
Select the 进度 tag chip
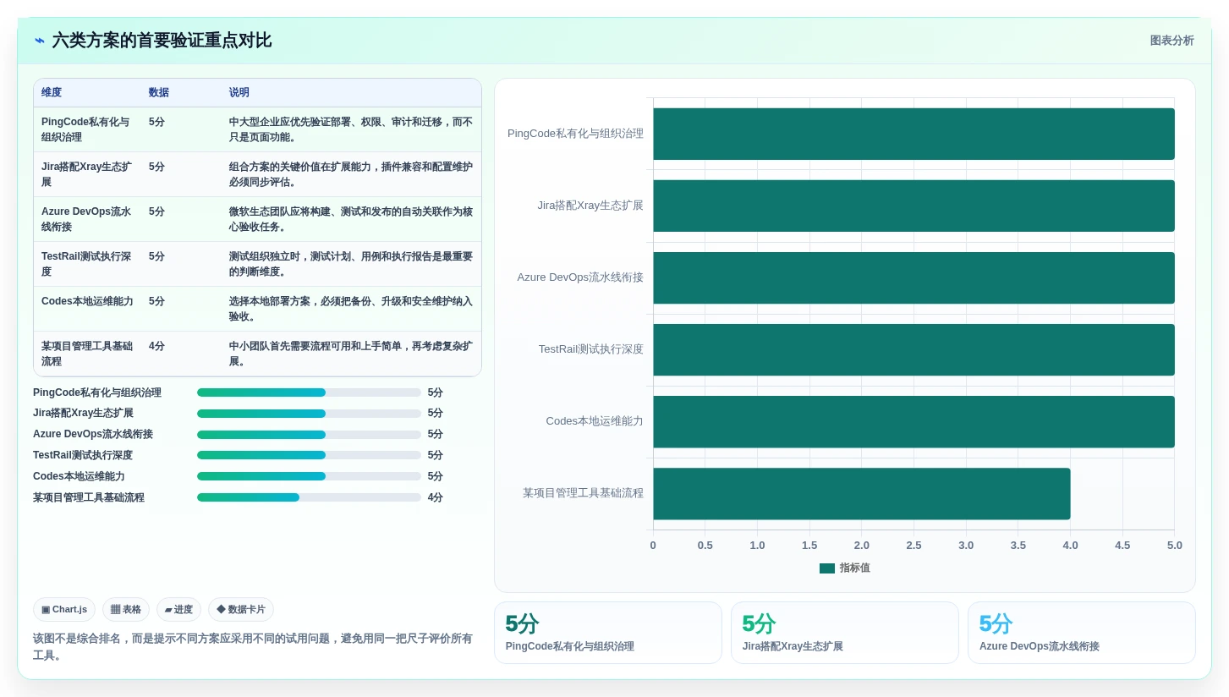pos(178,610)
